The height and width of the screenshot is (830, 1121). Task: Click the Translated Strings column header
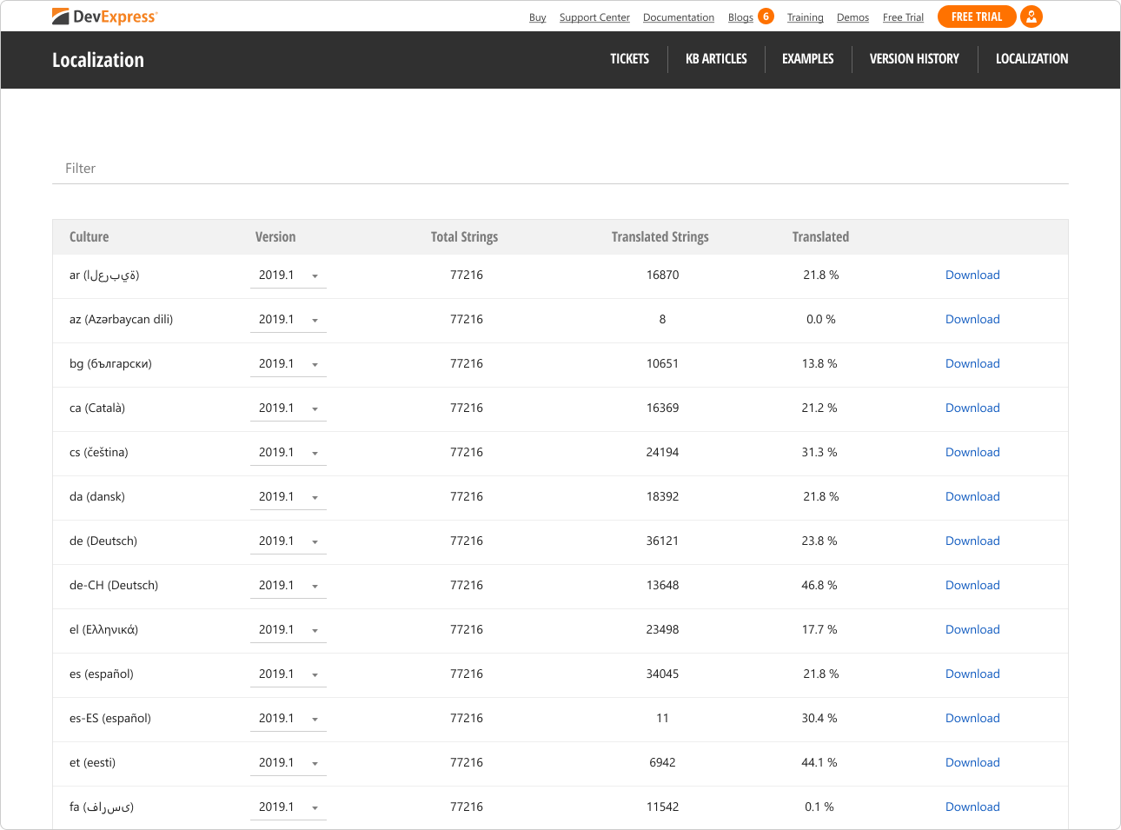pyautogui.click(x=660, y=237)
